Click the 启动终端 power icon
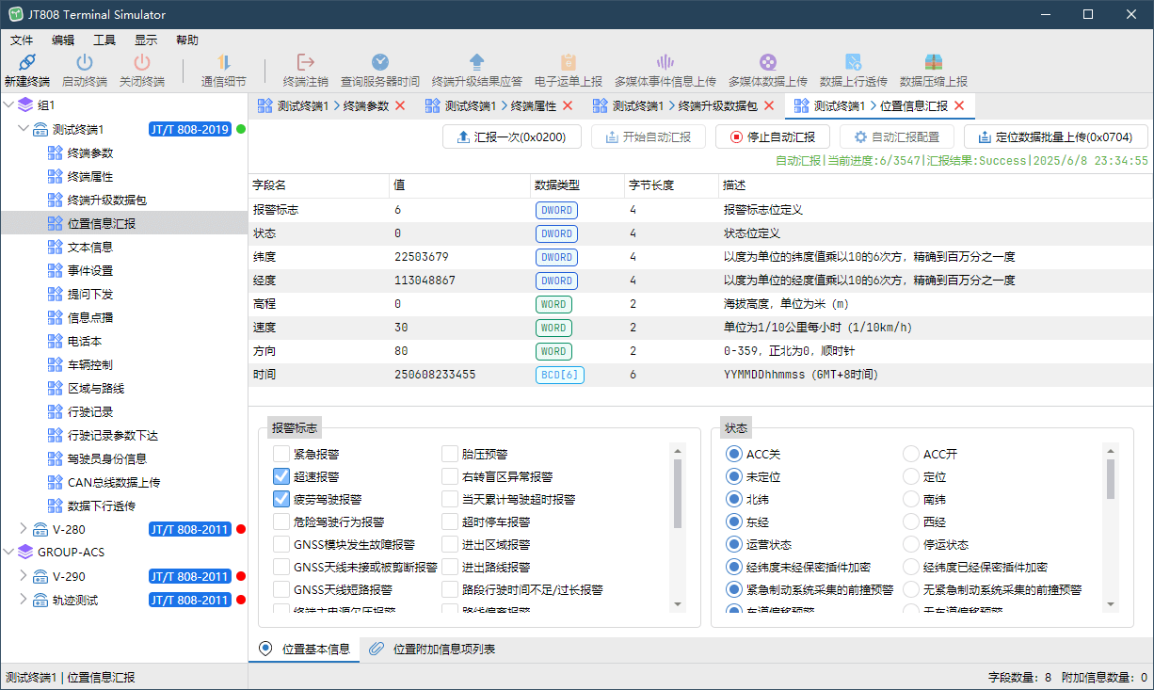The height and width of the screenshot is (690, 1154). (84, 63)
